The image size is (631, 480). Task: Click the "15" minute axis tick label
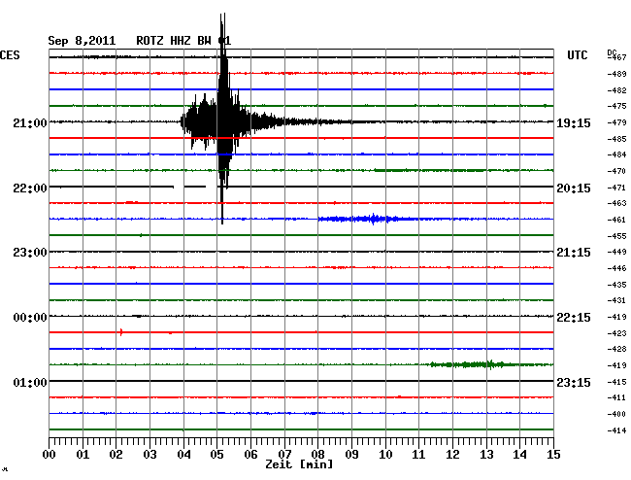pyautogui.click(x=553, y=455)
